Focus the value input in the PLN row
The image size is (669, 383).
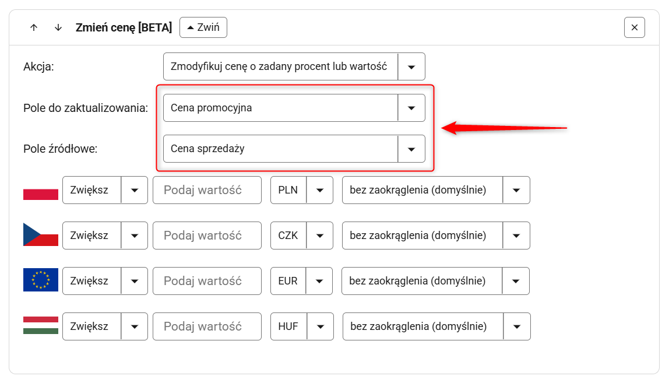(207, 190)
